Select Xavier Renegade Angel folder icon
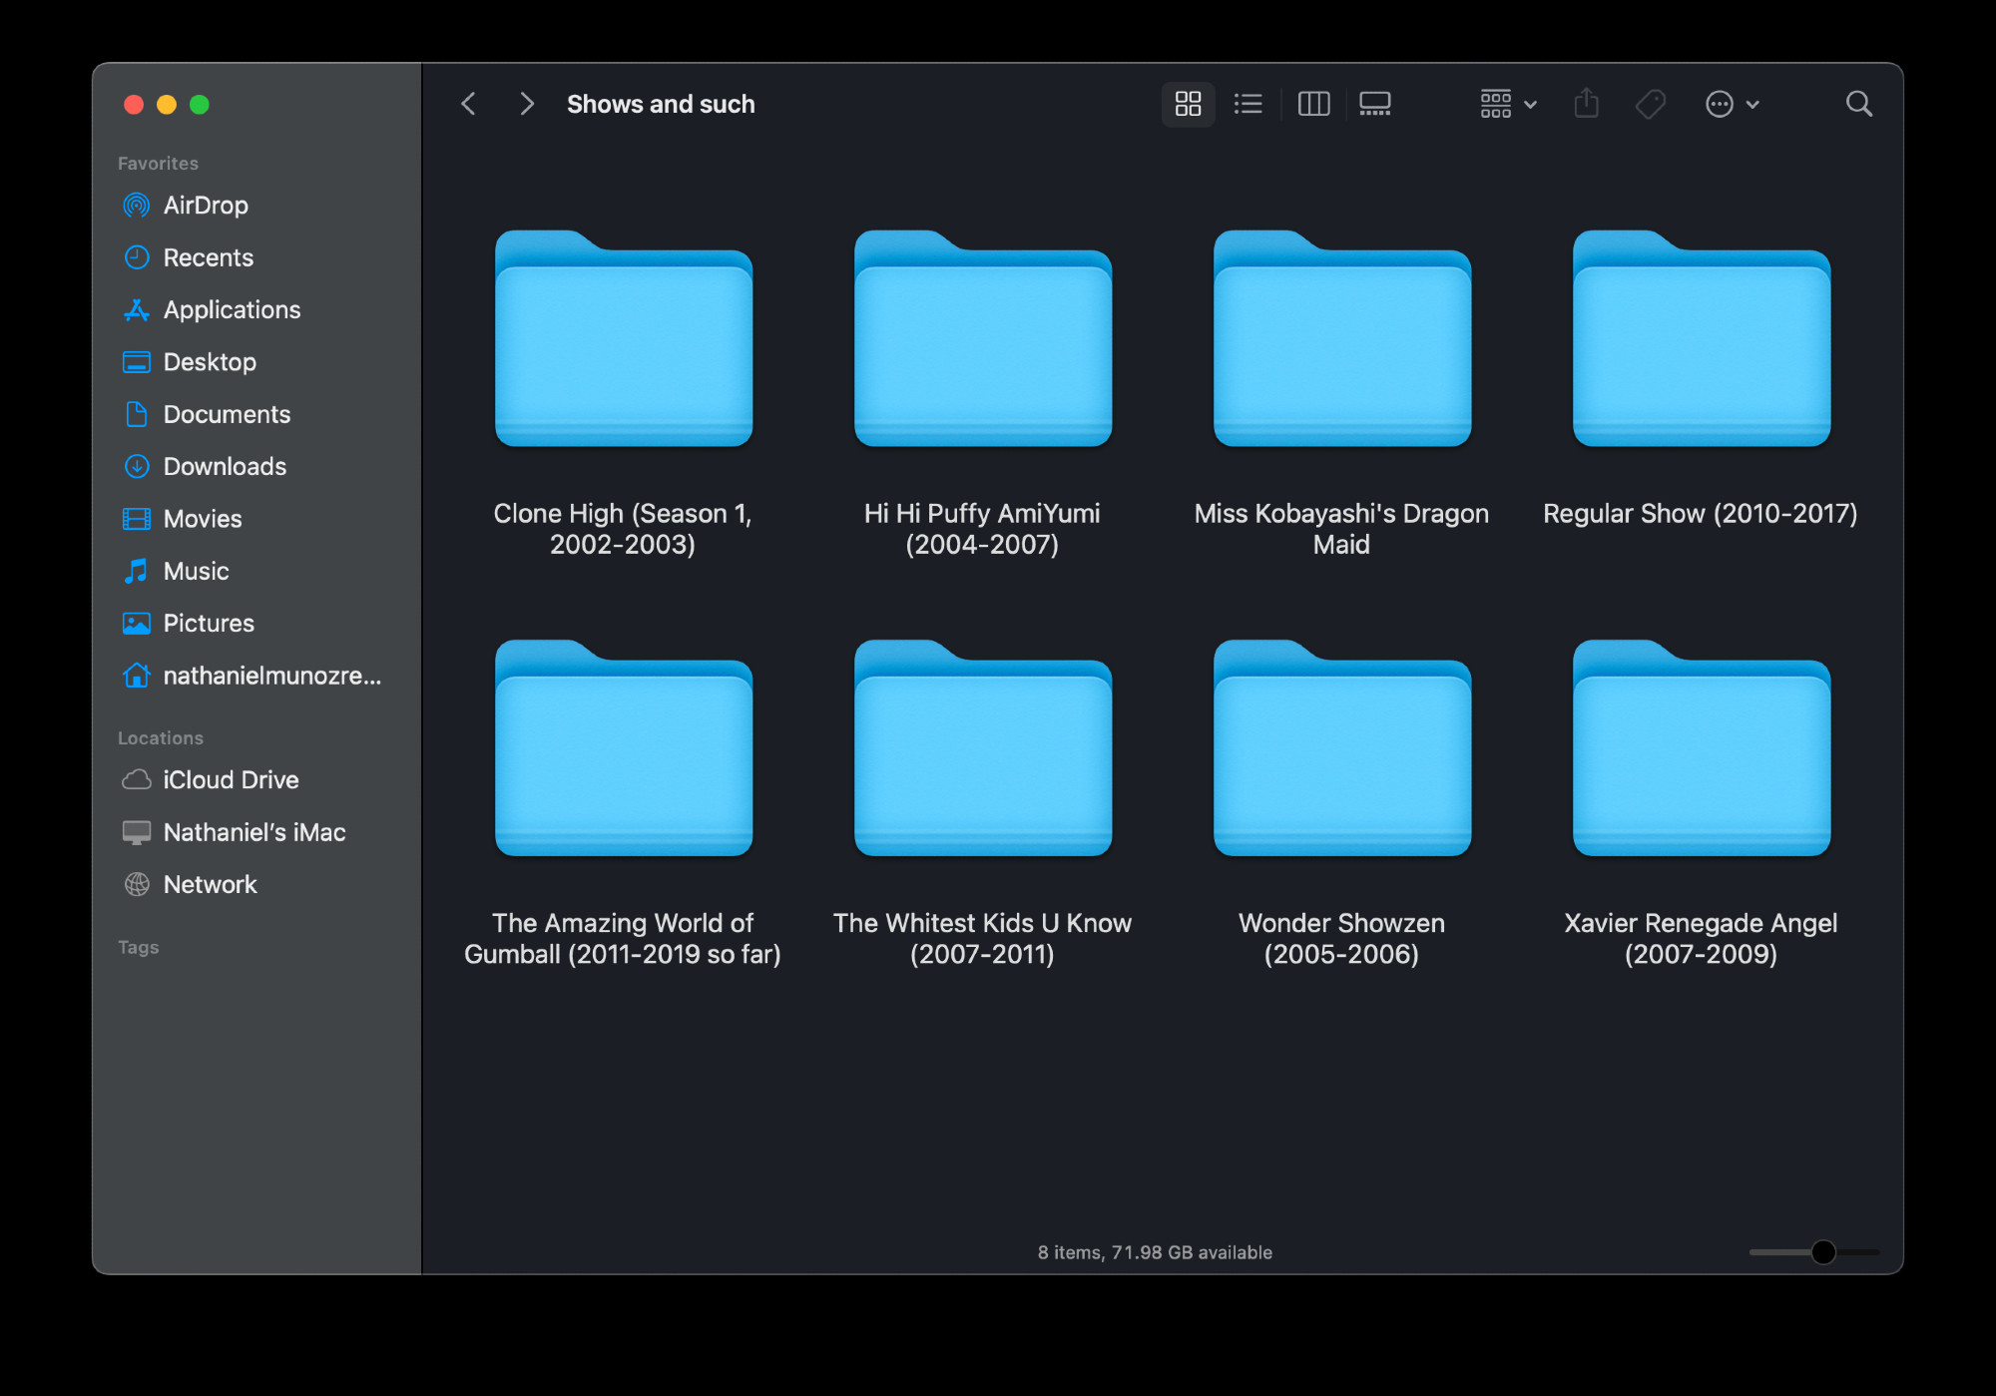 click(x=1702, y=748)
